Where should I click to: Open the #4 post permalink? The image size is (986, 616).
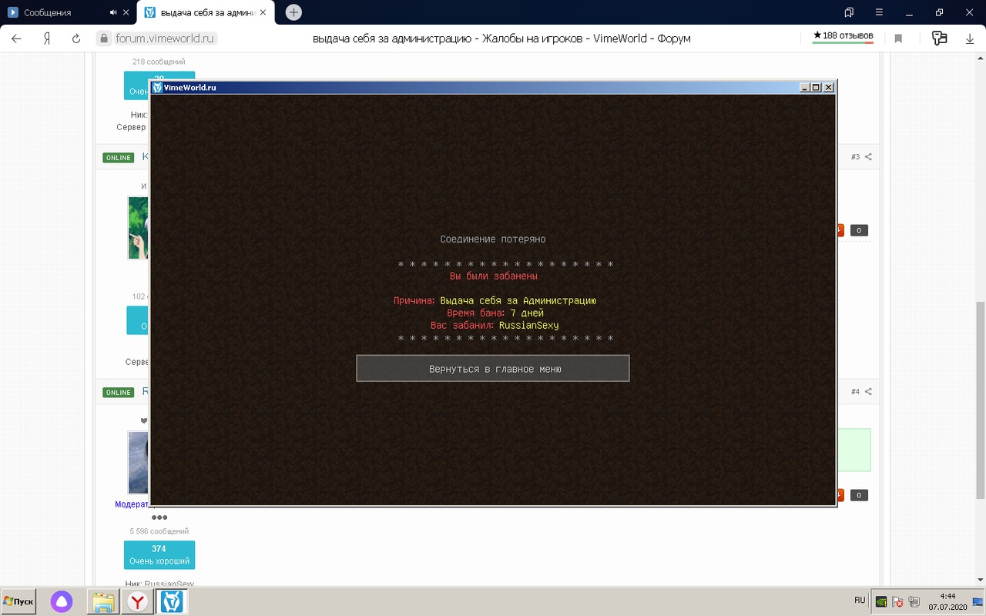(x=855, y=392)
